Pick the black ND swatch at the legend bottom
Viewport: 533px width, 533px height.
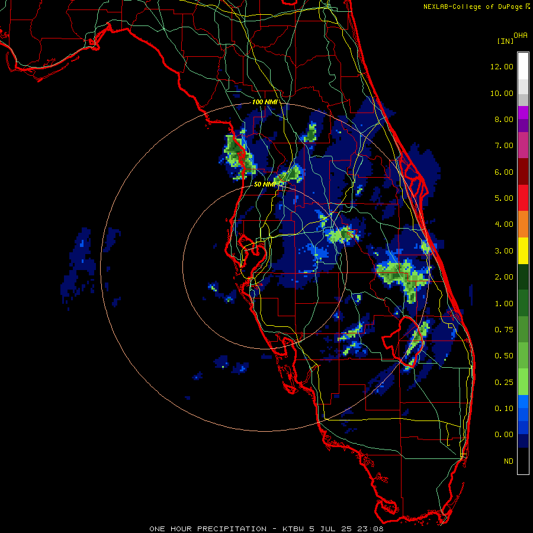pos(523,461)
